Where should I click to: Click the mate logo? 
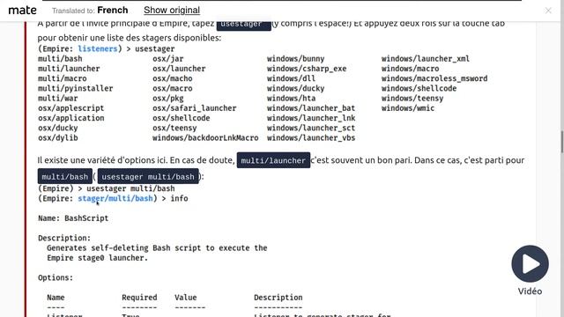(22, 11)
